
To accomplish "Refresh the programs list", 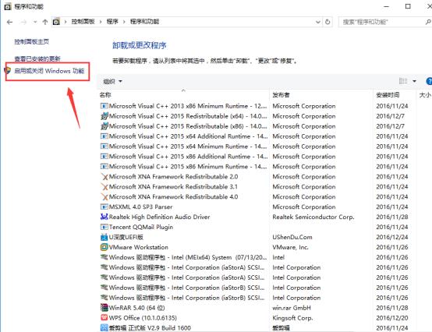I will (x=328, y=22).
